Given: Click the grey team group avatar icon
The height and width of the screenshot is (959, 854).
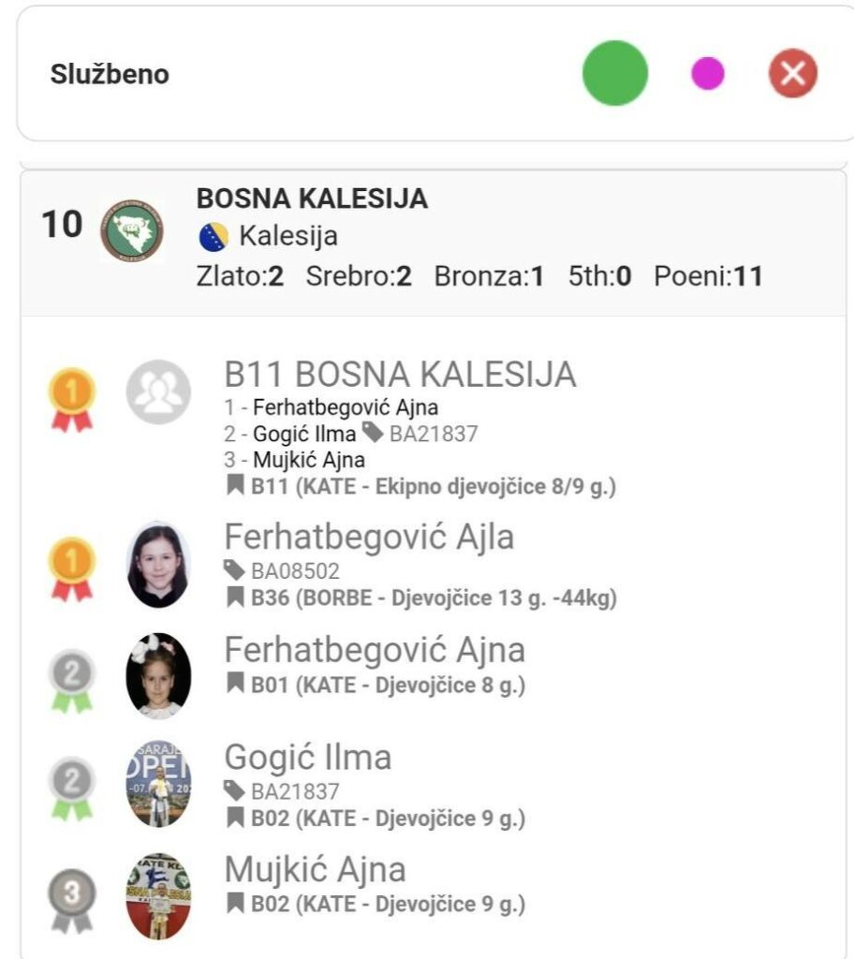Looking at the screenshot, I should 158,392.
